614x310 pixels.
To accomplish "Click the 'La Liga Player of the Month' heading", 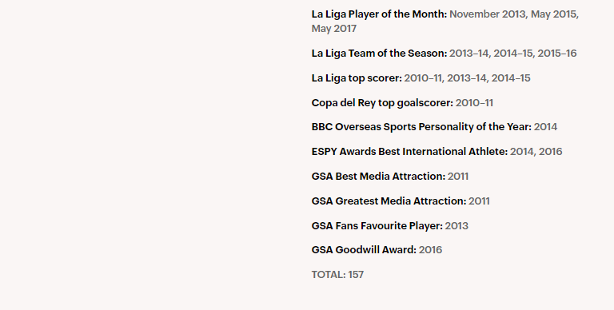I will click(x=379, y=14).
